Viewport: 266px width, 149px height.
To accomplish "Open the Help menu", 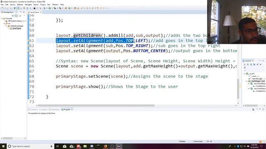I will (x=62, y=5).
